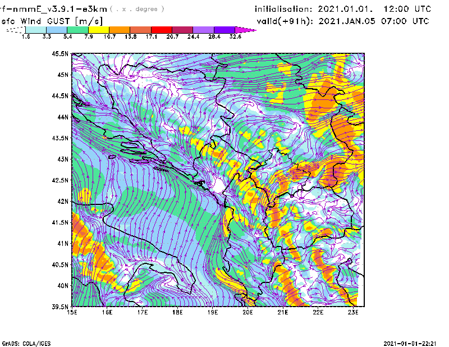
Task: Click the lavender 24.4–28.4 legend swatch
Action: tap(203, 30)
